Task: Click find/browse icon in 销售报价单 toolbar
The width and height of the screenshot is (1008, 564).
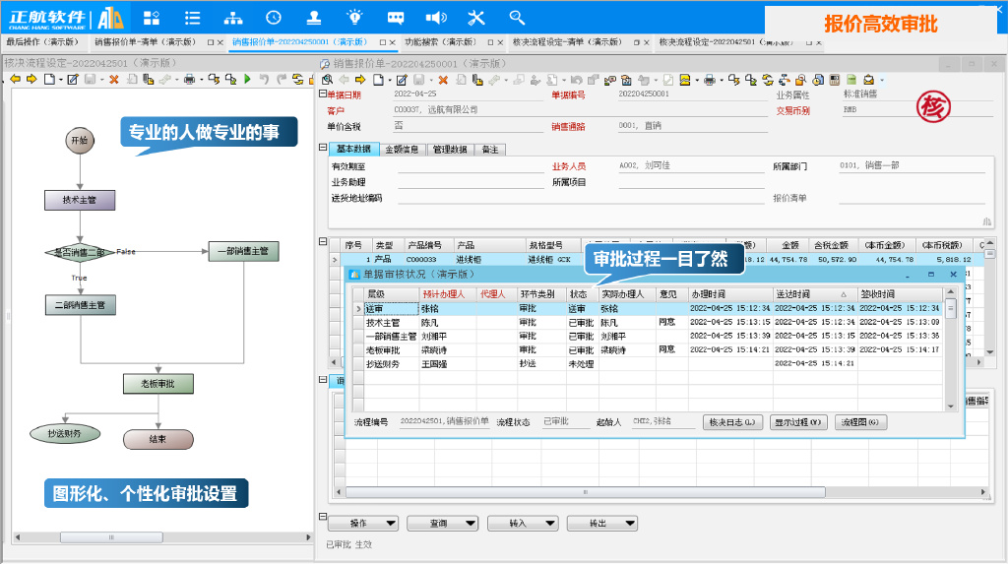Action: pos(327,80)
